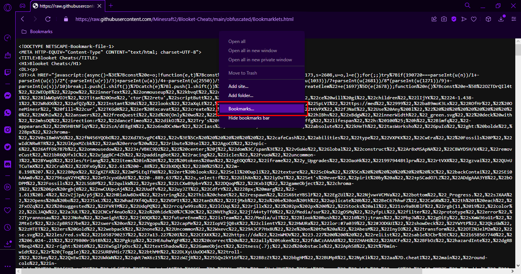Image resolution: width=521 pixels, height=274 pixels.
Task: Take a snapshot with camera icon
Action: pos(444,19)
